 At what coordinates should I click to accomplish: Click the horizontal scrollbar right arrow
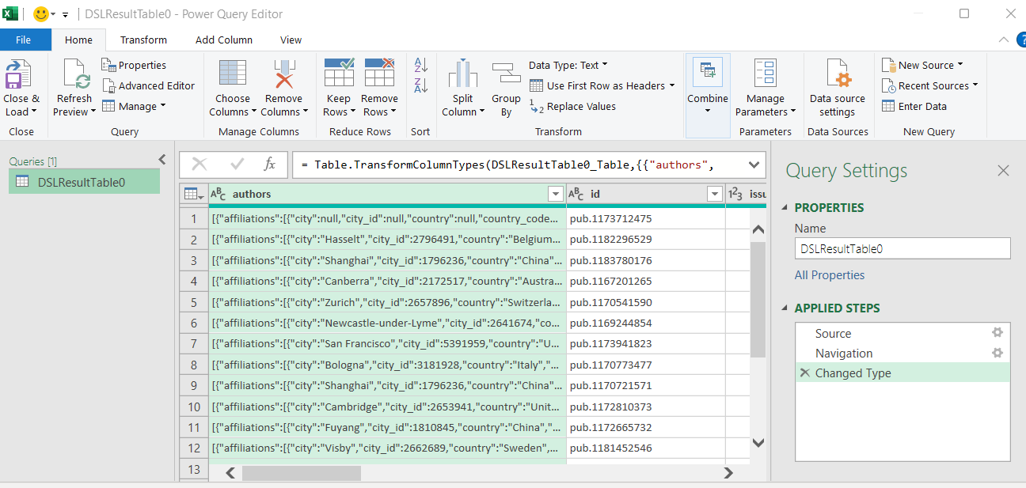[x=729, y=473]
